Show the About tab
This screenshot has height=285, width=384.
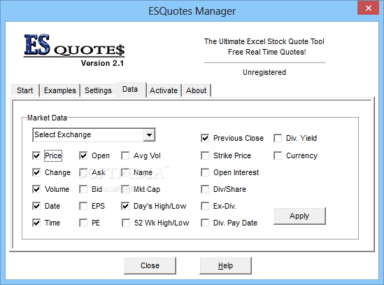pyautogui.click(x=196, y=90)
